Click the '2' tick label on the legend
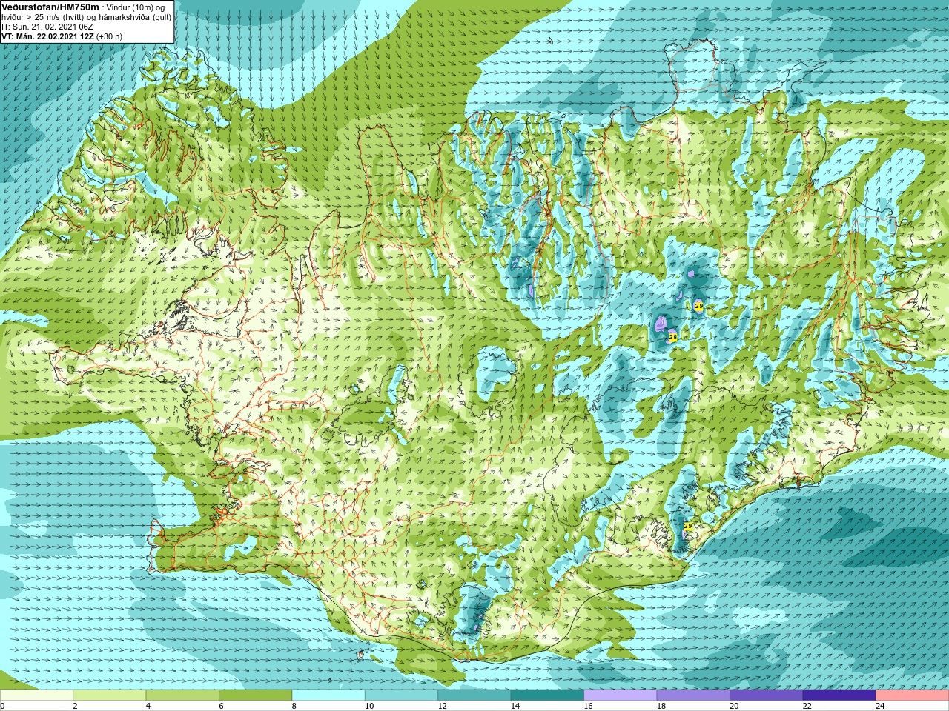The height and width of the screenshot is (711, 949). click(75, 706)
